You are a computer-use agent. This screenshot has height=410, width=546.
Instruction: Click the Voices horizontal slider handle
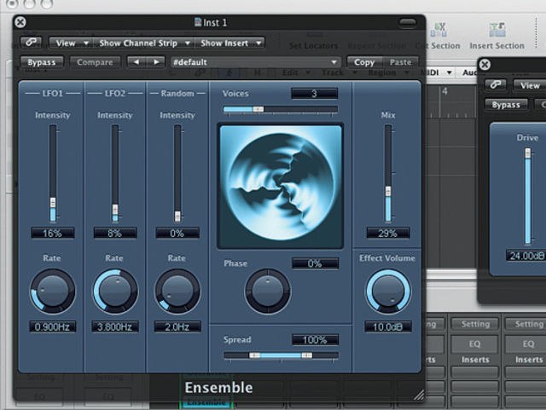pos(258,109)
